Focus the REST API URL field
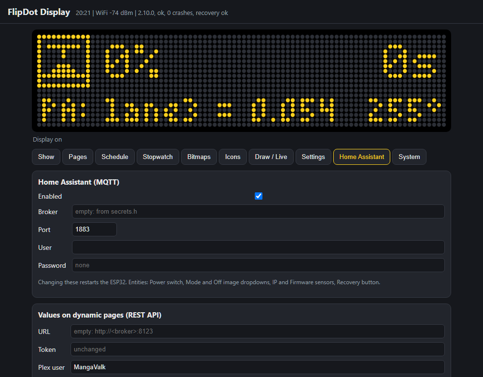Viewport: 483px width, 377px height. pos(257,332)
